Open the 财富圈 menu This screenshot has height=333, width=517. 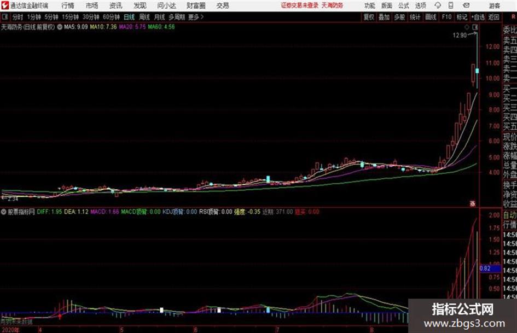tap(196, 5)
